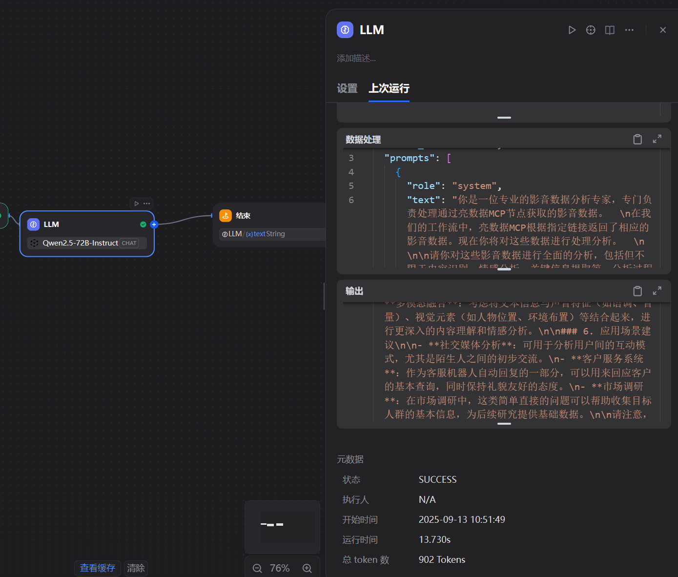Open the 76% zoom level menu
This screenshot has width=678, height=577.
280,568
